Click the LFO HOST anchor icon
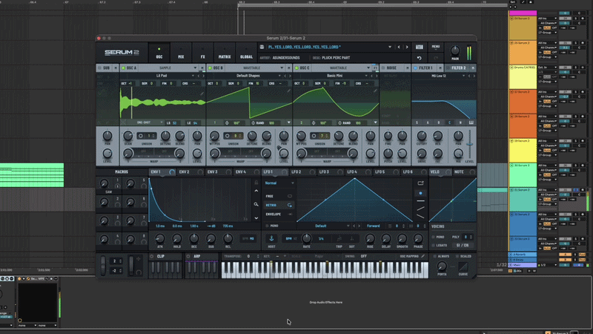 point(271,238)
